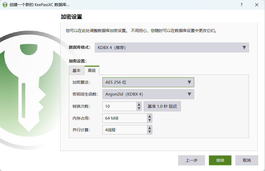Close the database creation dialog
Image resolution: width=265 pixels, height=171 pixels.
click(x=257, y=5)
